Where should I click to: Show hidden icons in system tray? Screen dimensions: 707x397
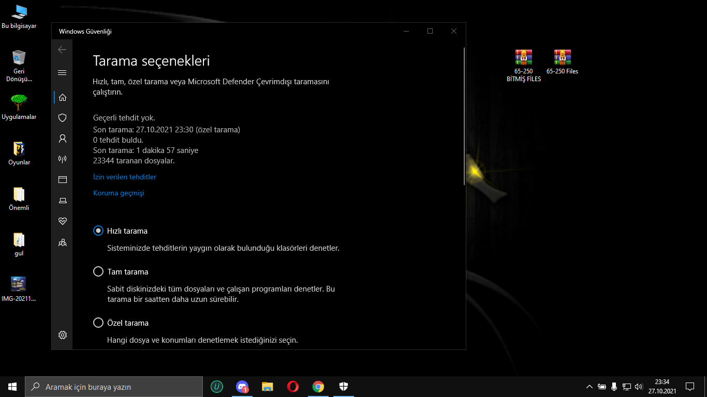pos(589,387)
